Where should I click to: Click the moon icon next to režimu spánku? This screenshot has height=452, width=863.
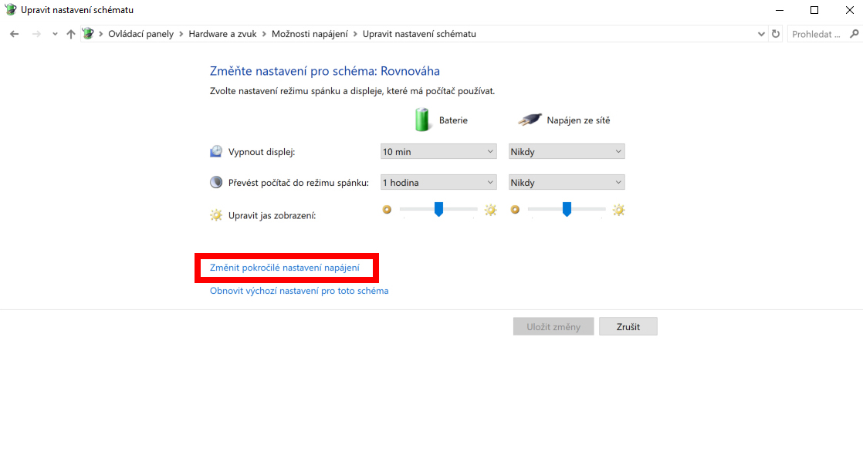tap(215, 180)
